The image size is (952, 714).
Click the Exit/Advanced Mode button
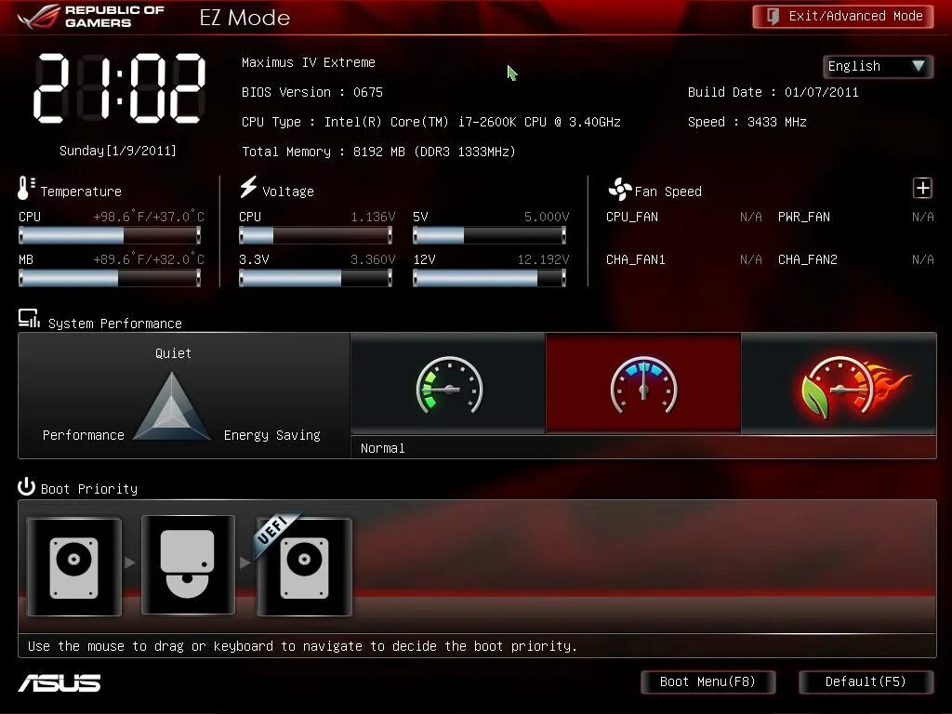click(x=842, y=17)
